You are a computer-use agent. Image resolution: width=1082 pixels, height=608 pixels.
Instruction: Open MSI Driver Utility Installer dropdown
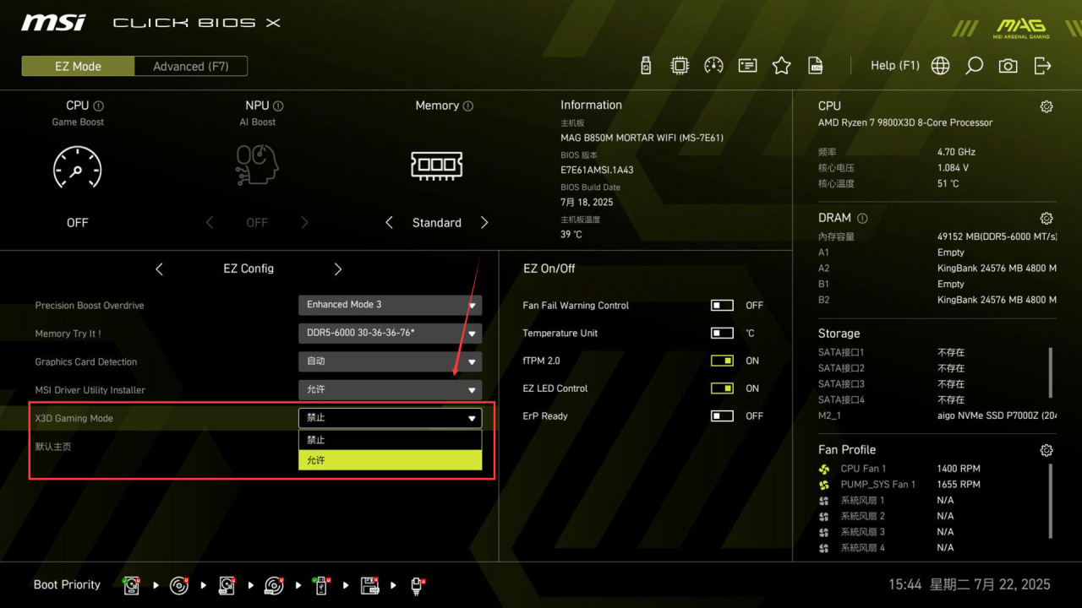[390, 389]
